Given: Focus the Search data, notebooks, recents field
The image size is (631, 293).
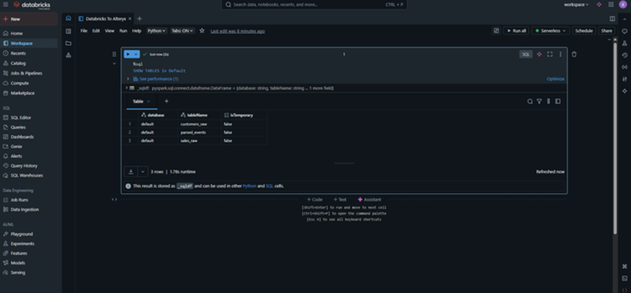Looking at the screenshot, I should coord(314,4).
